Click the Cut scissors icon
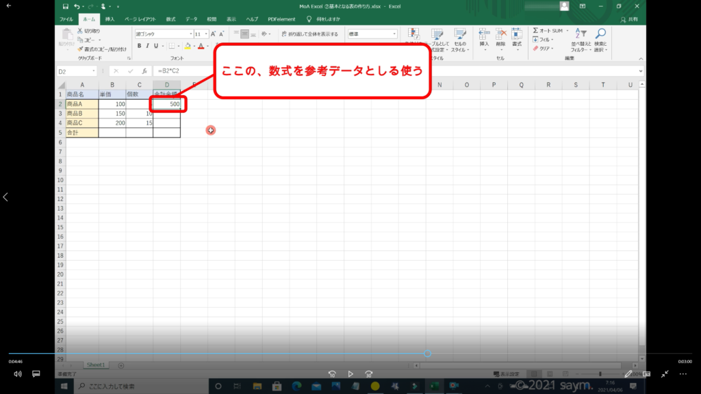Viewport: 701px width, 394px height. [80, 31]
